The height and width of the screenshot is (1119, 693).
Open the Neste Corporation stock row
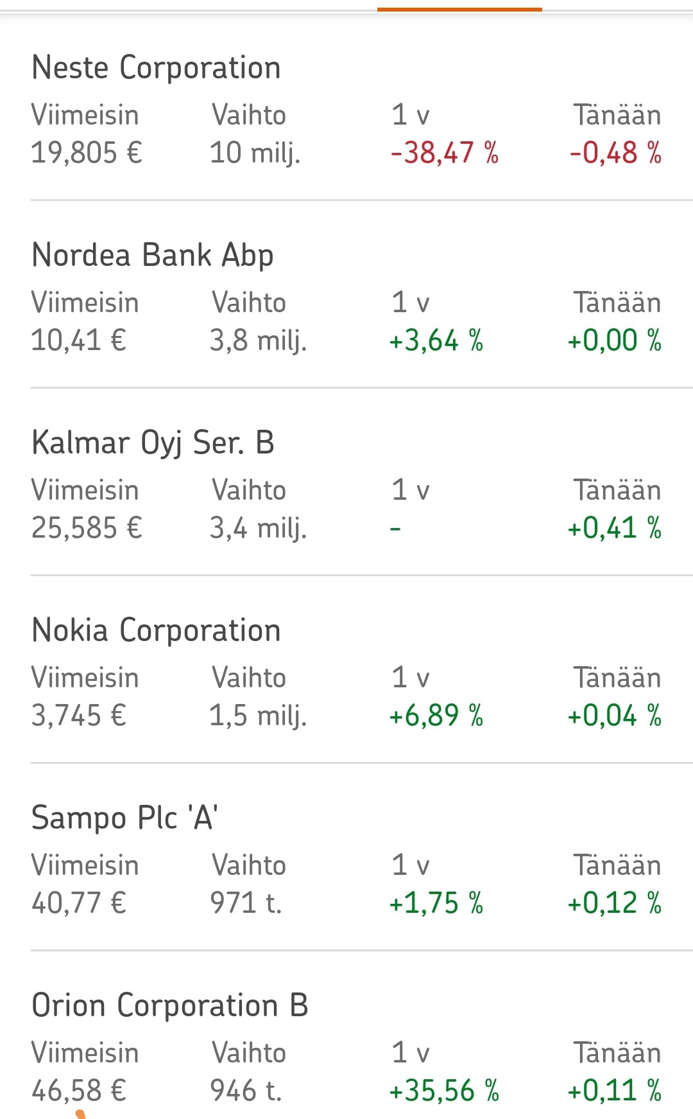coord(156,67)
